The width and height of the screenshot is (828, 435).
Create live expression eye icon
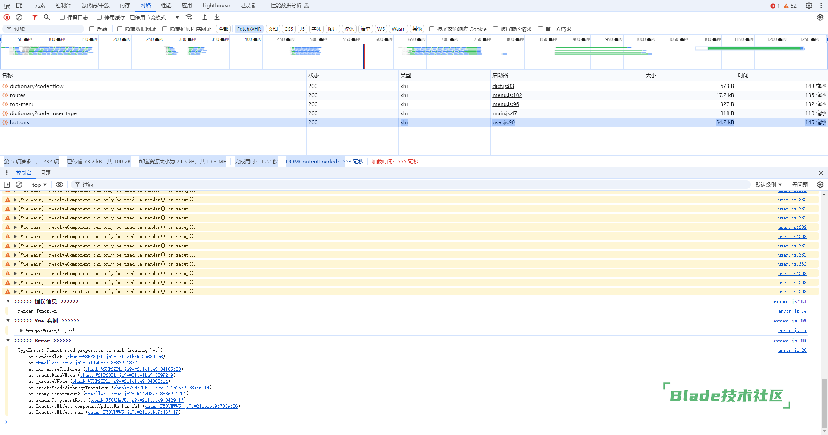pos(60,185)
